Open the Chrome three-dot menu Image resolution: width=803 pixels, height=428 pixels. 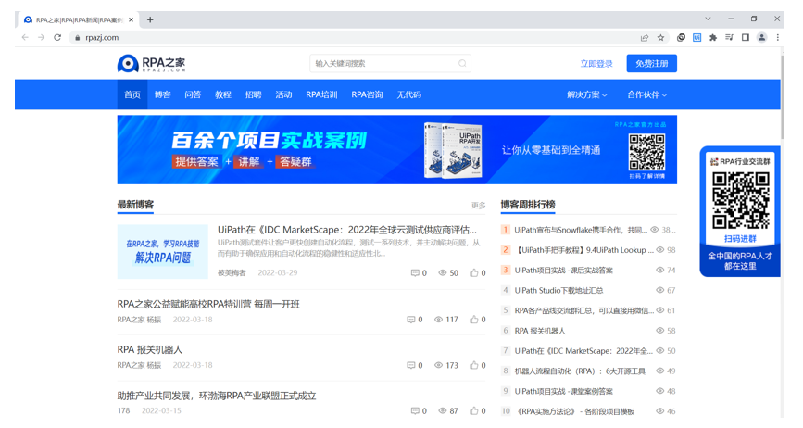(x=777, y=37)
